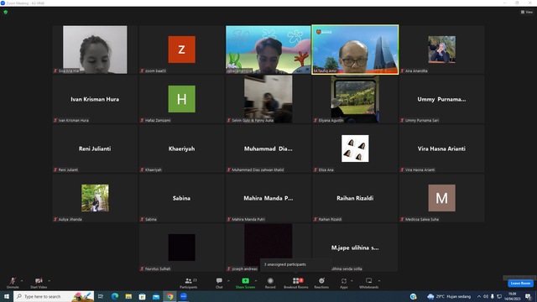Open Microsoft Store from the taskbar
537x302 pixels.
point(142,296)
